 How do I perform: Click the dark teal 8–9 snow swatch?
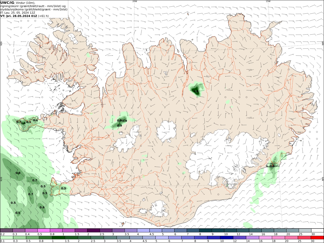pyautogui.click(x=206, y=231)
